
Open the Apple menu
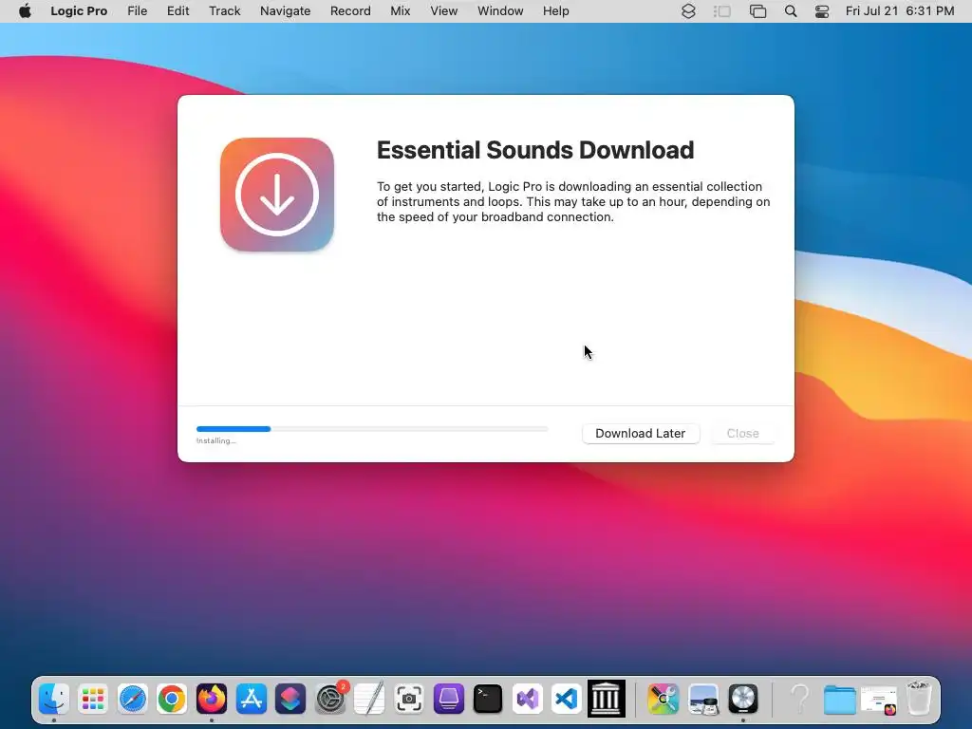25,11
